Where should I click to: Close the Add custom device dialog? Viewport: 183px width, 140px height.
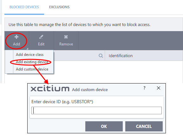pyautogui.click(x=159, y=88)
